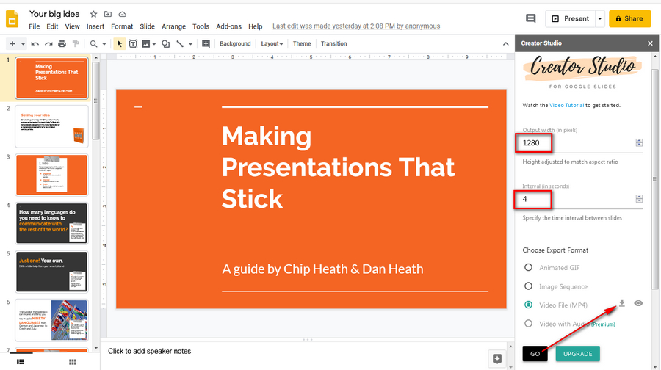Viewport: 661px width, 370px height.
Task: Insert an image from toolbar
Action: coord(146,44)
